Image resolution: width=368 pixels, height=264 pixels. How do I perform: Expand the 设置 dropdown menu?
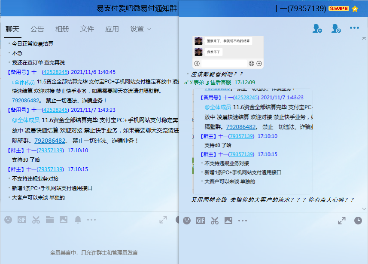(141, 29)
